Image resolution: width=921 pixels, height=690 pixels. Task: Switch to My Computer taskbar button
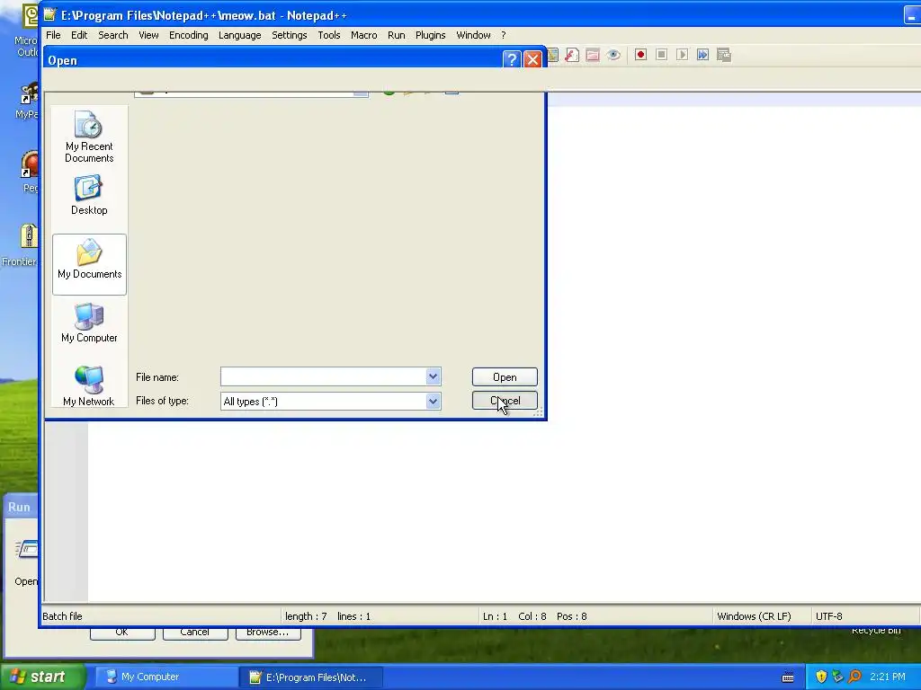[165, 677]
